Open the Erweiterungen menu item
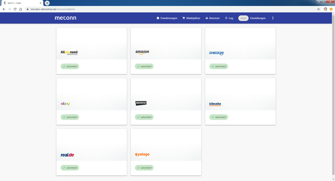 (167, 18)
